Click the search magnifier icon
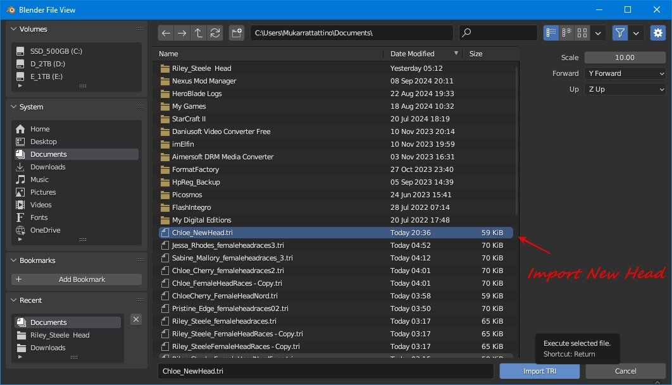Image resolution: width=672 pixels, height=385 pixels. (x=465, y=33)
